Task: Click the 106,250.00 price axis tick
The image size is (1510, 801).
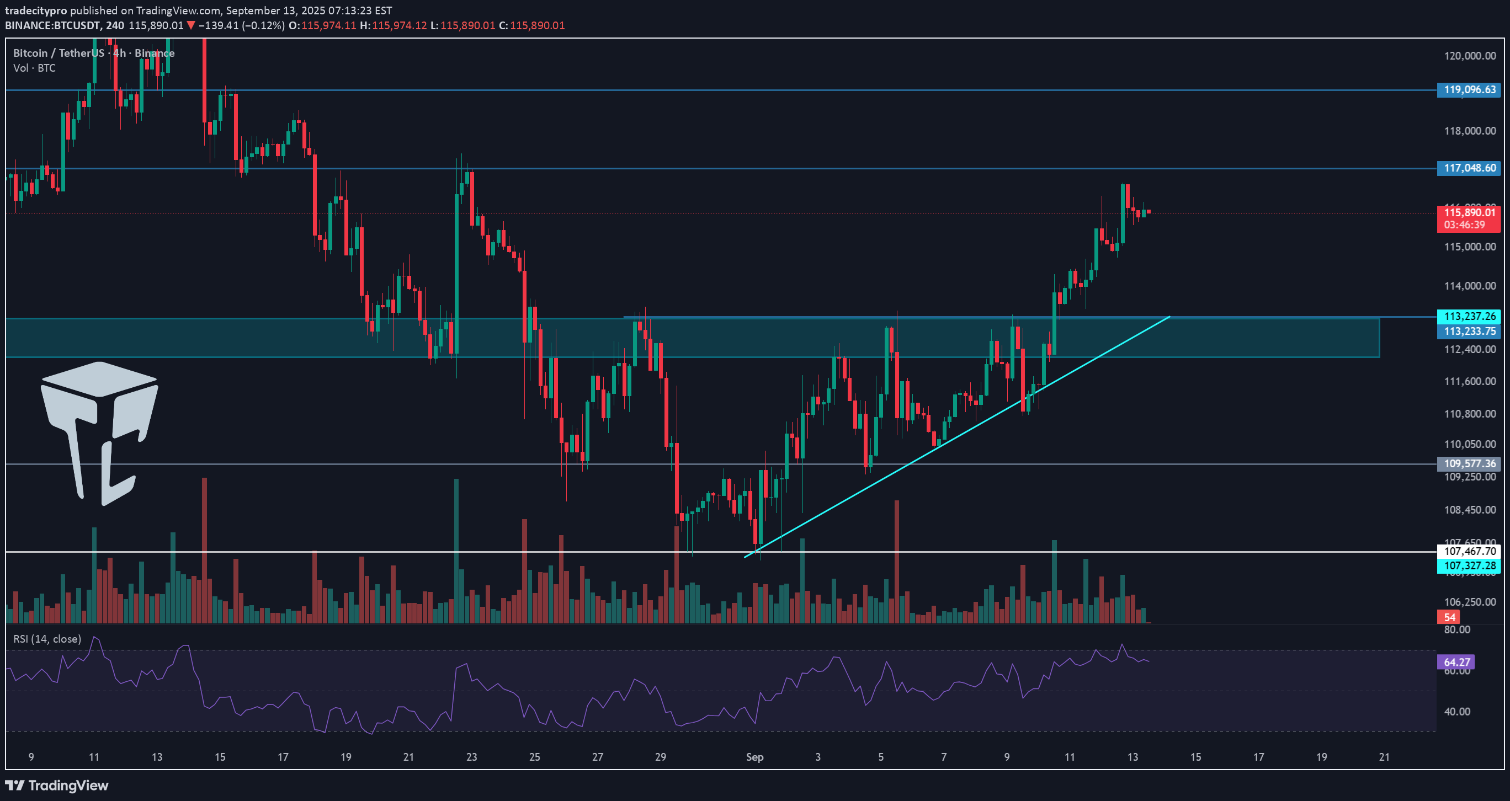Action: [1470, 602]
